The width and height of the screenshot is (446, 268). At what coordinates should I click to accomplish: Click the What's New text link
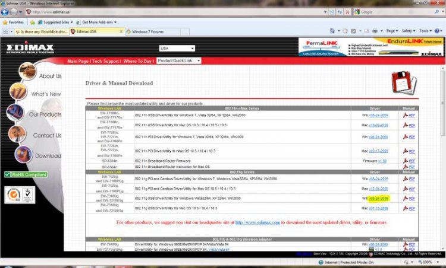pyautogui.click(x=46, y=94)
